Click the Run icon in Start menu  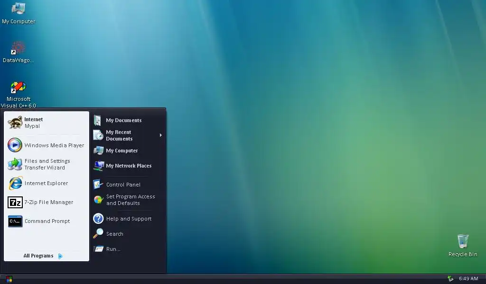click(98, 249)
